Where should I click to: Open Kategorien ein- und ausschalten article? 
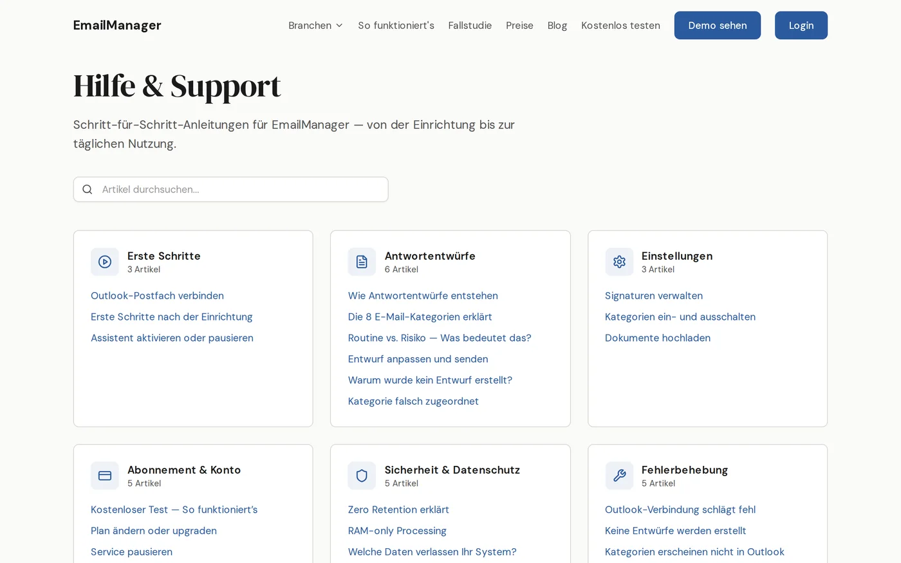[680, 317]
